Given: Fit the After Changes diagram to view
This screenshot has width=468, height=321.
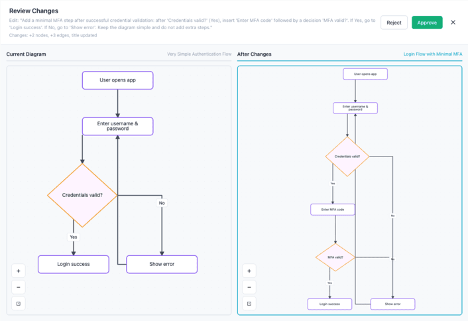Looking at the screenshot, I should (x=249, y=304).
